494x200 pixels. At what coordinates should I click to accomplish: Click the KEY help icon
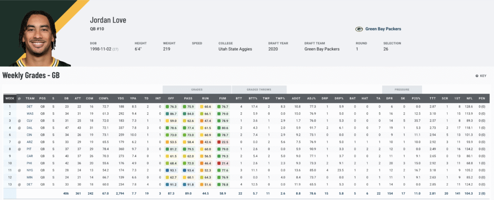(477, 76)
